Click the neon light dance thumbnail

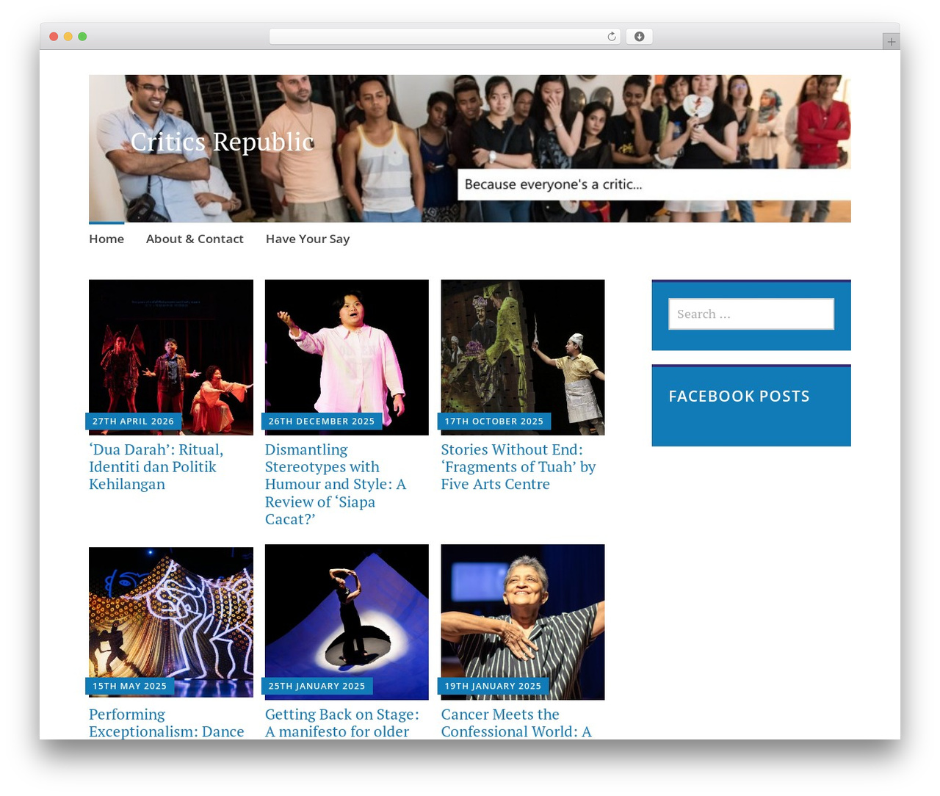tap(171, 622)
